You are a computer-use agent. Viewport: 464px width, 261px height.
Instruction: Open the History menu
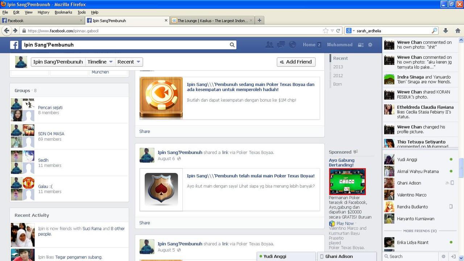pyautogui.click(x=43, y=12)
